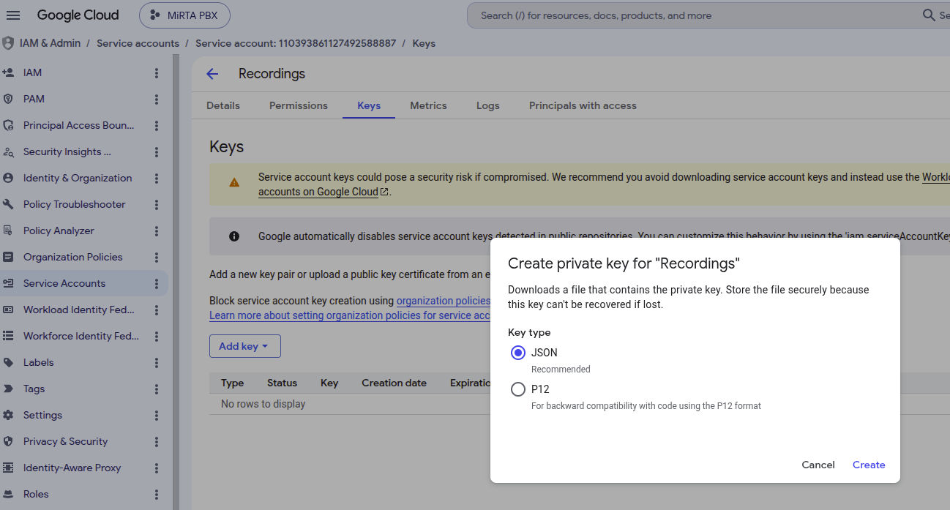950x510 pixels.
Task: Switch to the Logs tab
Action: [487, 105]
